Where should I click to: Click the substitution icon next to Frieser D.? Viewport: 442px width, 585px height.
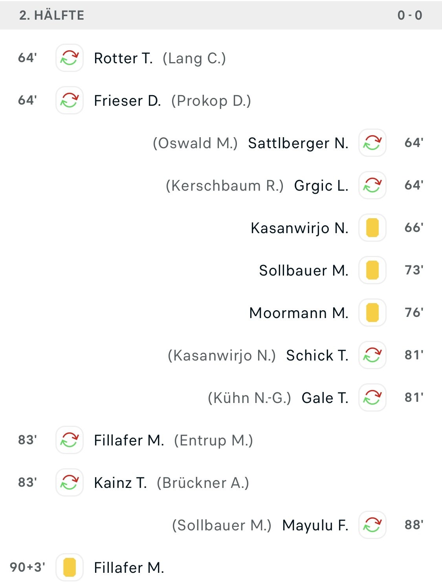click(x=70, y=100)
